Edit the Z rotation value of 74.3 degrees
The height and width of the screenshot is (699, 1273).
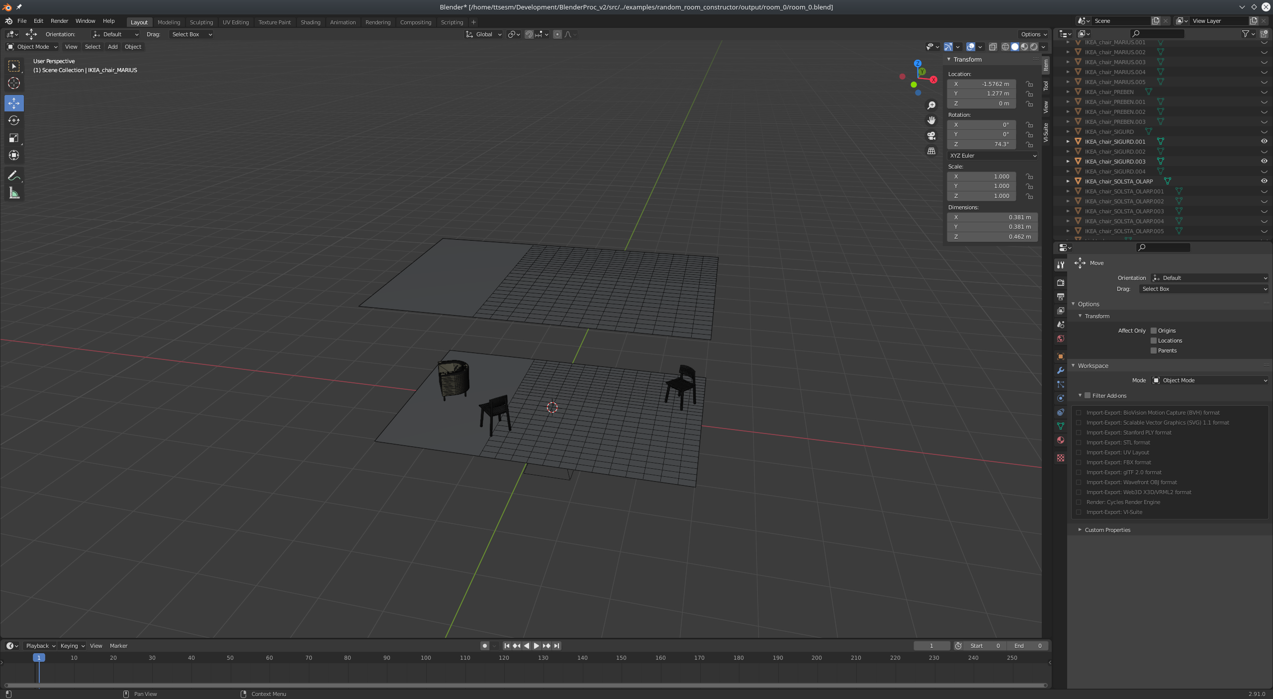click(981, 144)
